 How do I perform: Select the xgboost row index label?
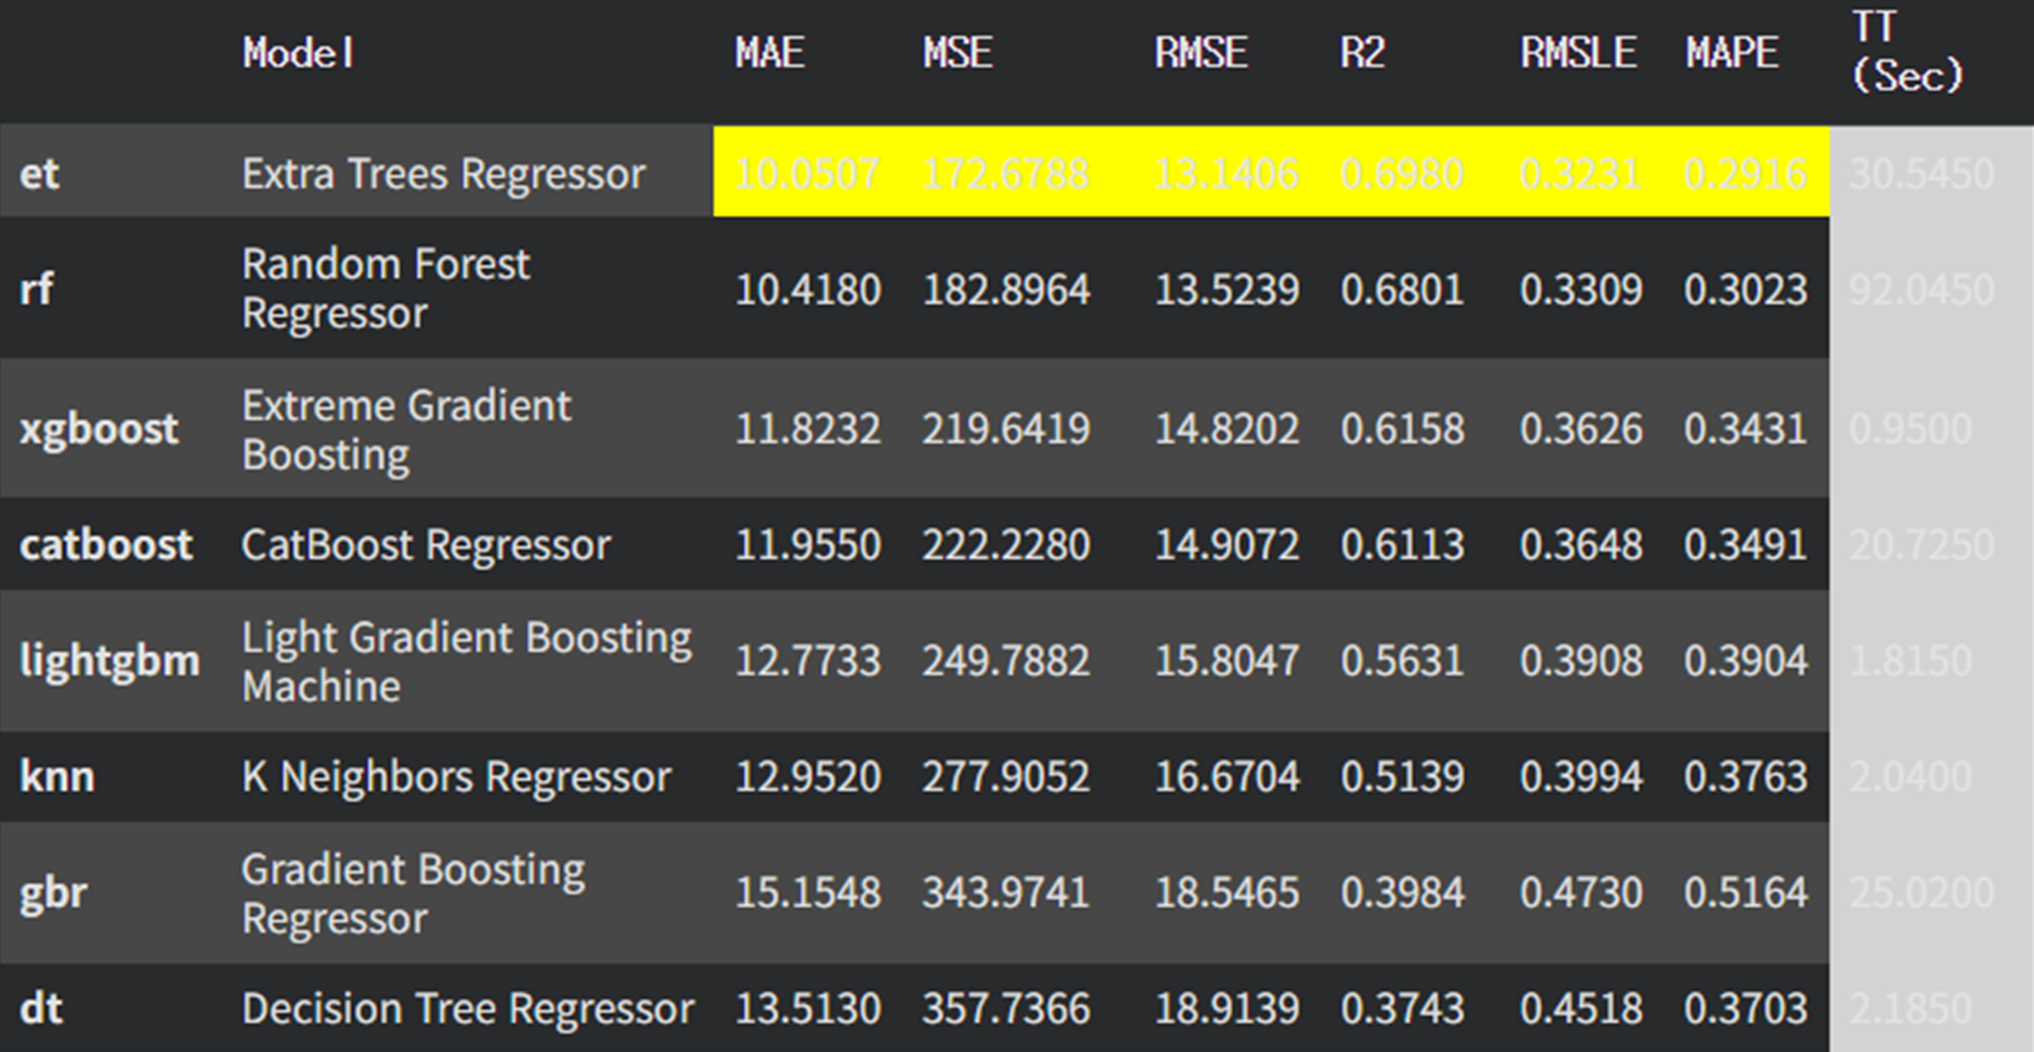(99, 429)
